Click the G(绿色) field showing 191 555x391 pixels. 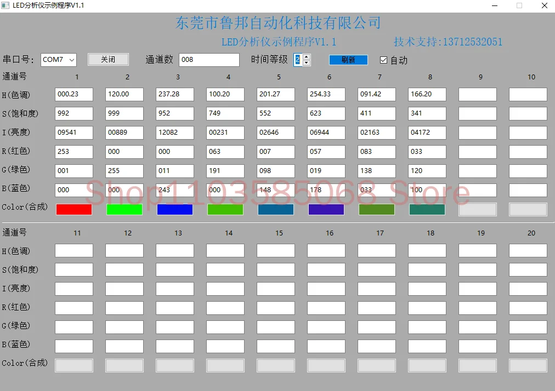click(x=225, y=171)
